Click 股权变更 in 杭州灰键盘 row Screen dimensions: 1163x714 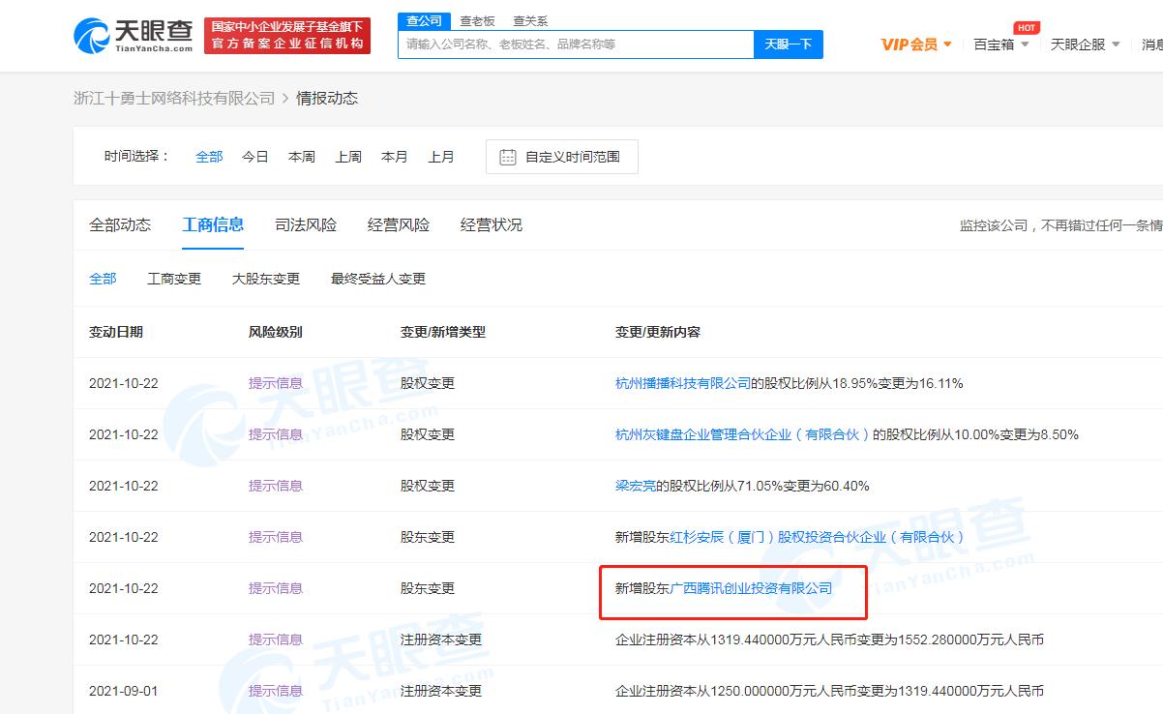428,434
